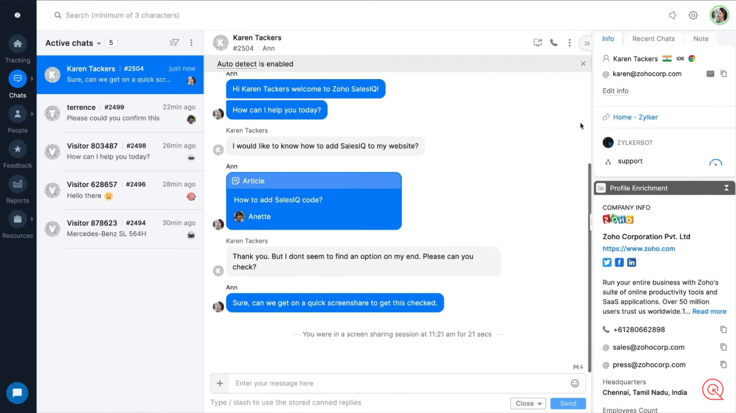Open Visitor 628657 chat #2496

point(120,190)
